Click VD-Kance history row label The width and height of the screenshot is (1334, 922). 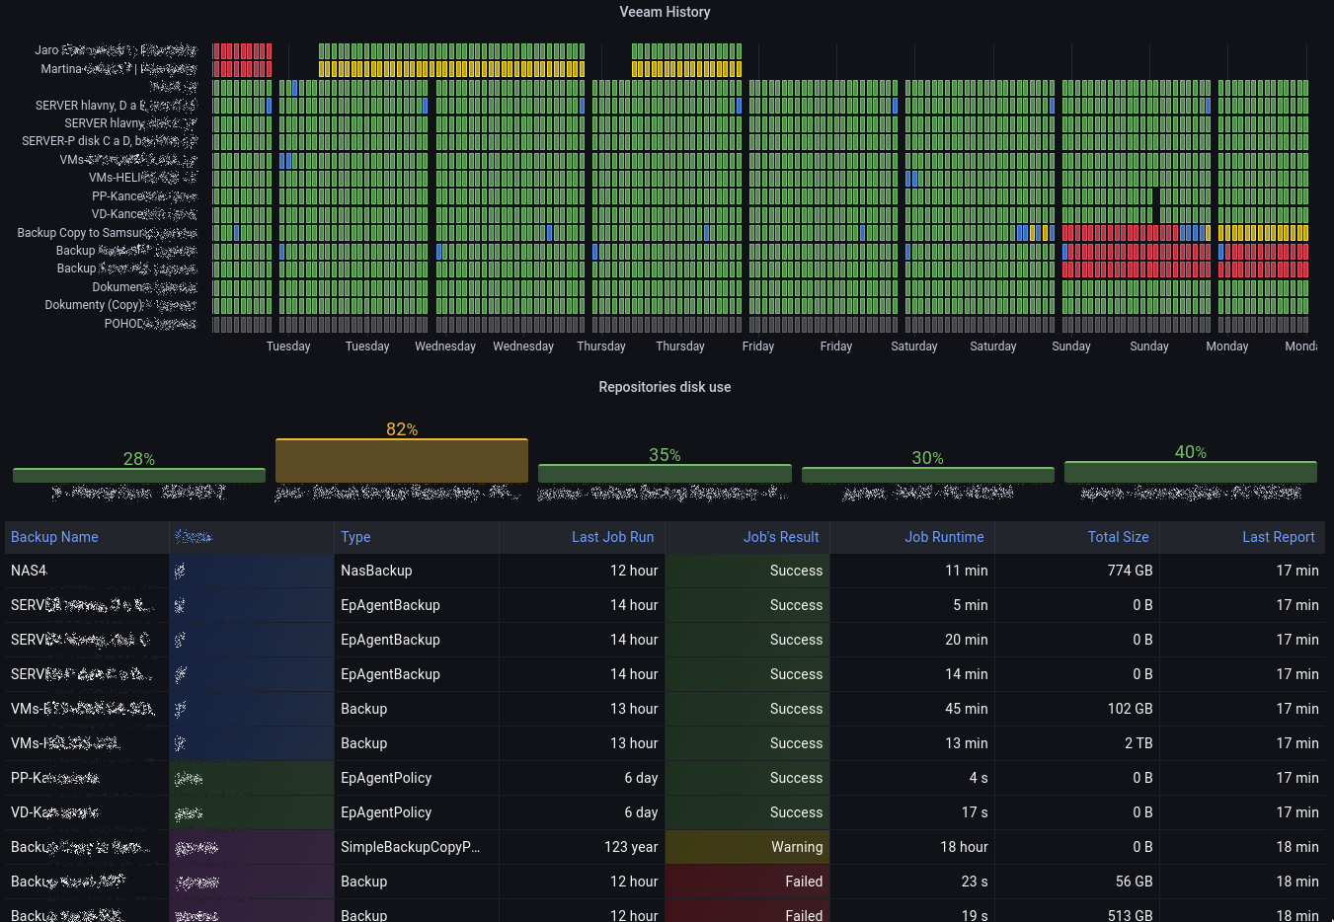pos(144,214)
